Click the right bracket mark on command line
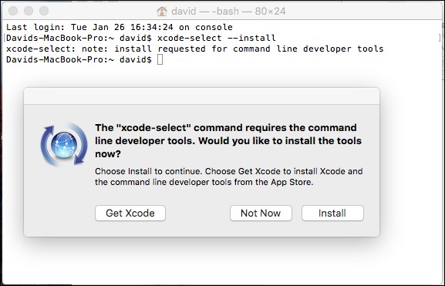The width and height of the screenshot is (445, 286). (440, 38)
